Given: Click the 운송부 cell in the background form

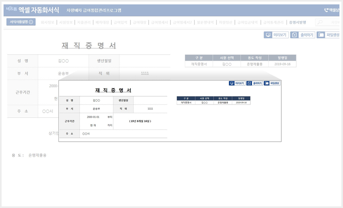Looking at the screenshot, I should pyautogui.click(x=64, y=74).
